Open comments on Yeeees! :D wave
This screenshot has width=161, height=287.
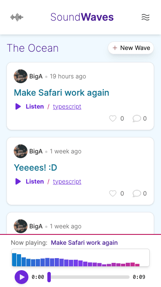[x=137, y=193]
